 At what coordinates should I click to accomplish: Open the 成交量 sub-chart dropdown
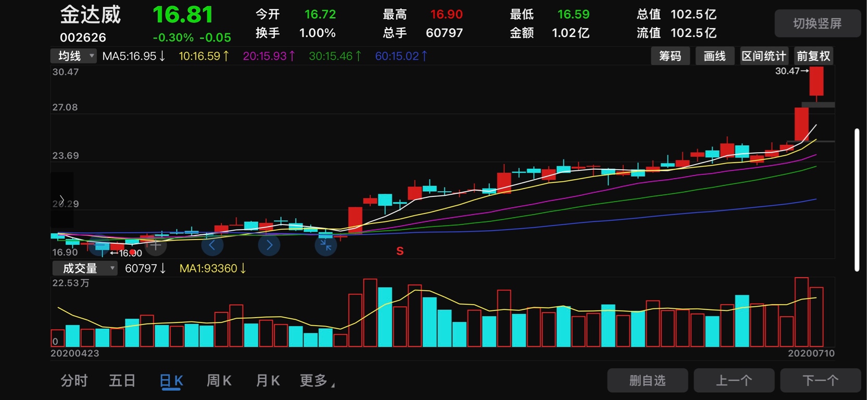(x=84, y=268)
